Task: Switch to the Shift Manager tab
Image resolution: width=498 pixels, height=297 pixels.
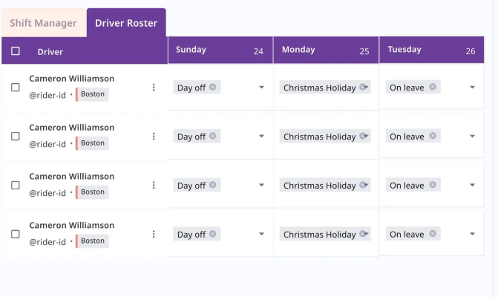Action: coord(43,23)
